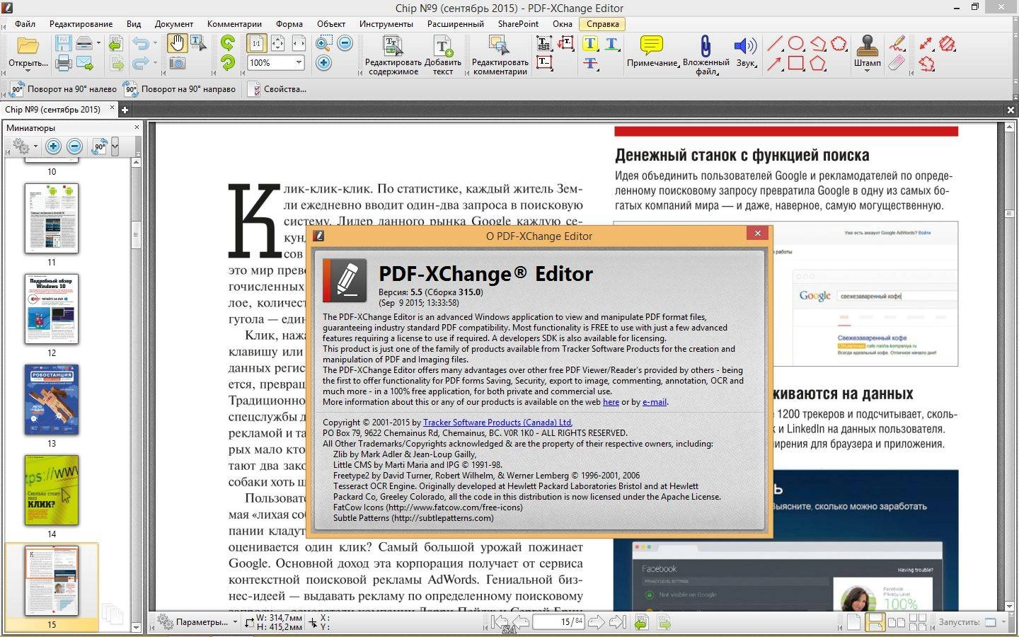This screenshot has height=637, width=1019.
Task: Click the Zoom In plus icon in toolbar
Action: point(323,63)
